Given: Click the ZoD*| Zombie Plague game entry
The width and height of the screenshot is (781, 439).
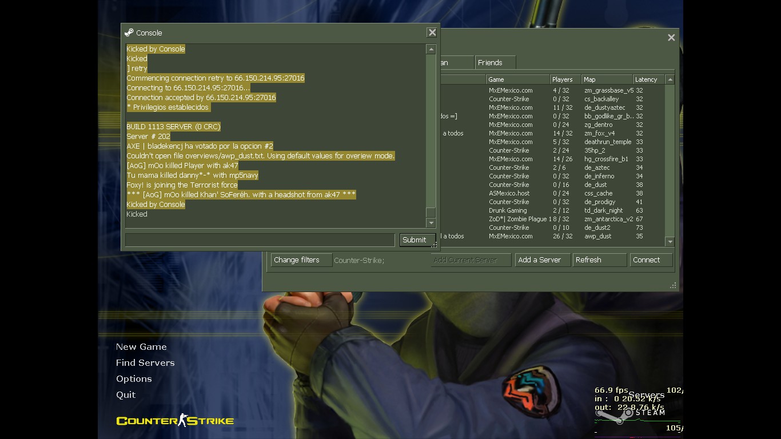Looking at the screenshot, I should 520,219.
